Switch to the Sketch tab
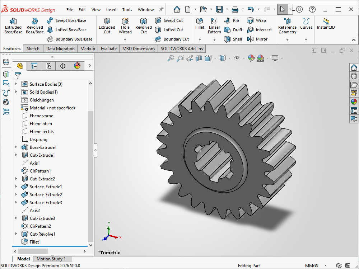The height and width of the screenshot is (269, 359). click(33, 49)
